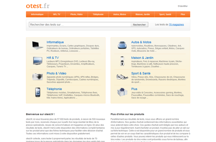Click the television icon for Hifi & TV
This screenshot has height=142, width=216.
tap(38, 61)
